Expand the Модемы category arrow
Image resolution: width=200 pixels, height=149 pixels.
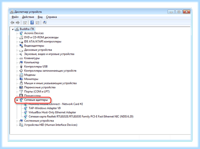tap(17, 75)
